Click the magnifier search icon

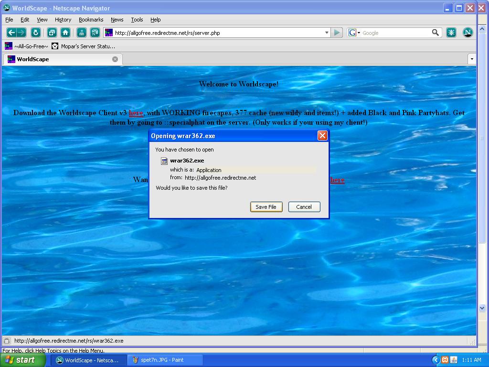point(436,32)
